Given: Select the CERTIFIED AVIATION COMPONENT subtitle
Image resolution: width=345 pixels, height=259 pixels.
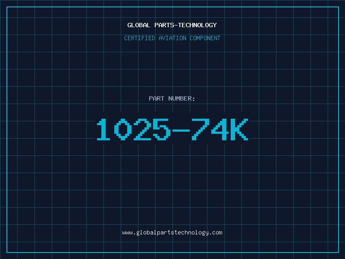Looking at the screenshot, I should tap(172, 38).
